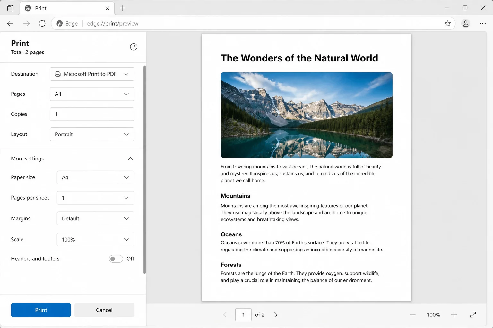Click the settings panel scrollbar

144,170
